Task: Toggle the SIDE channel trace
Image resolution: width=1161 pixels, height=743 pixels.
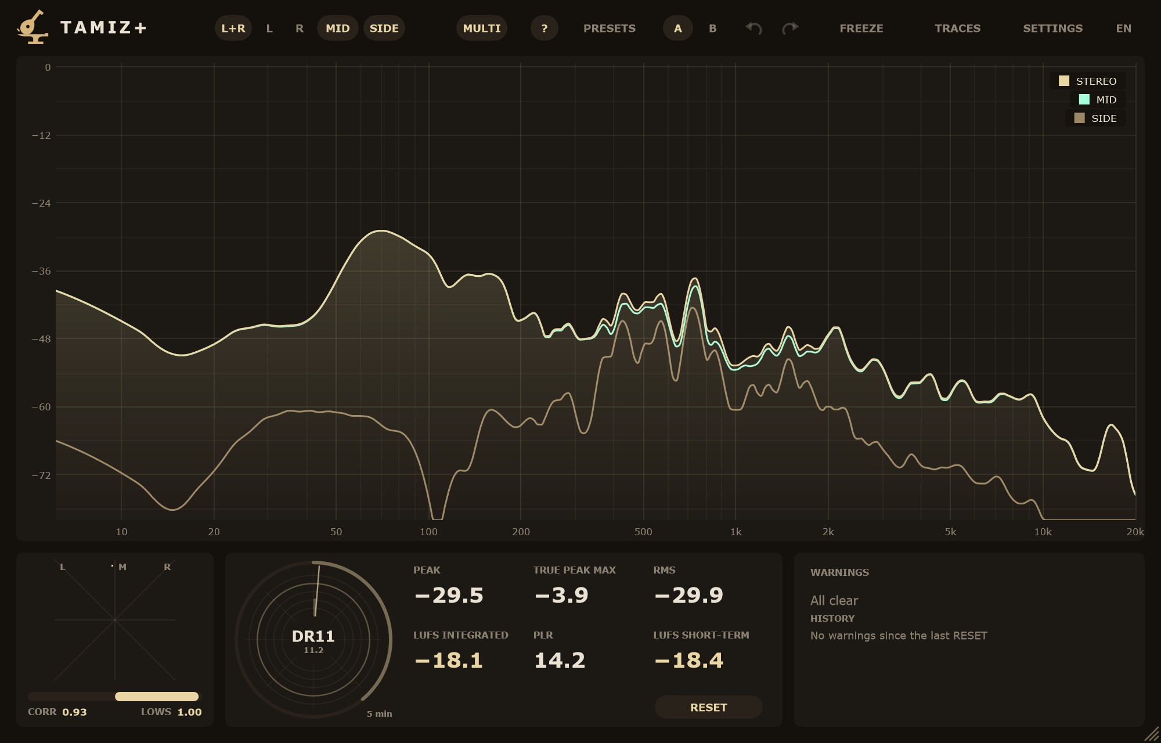Action: point(384,28)
